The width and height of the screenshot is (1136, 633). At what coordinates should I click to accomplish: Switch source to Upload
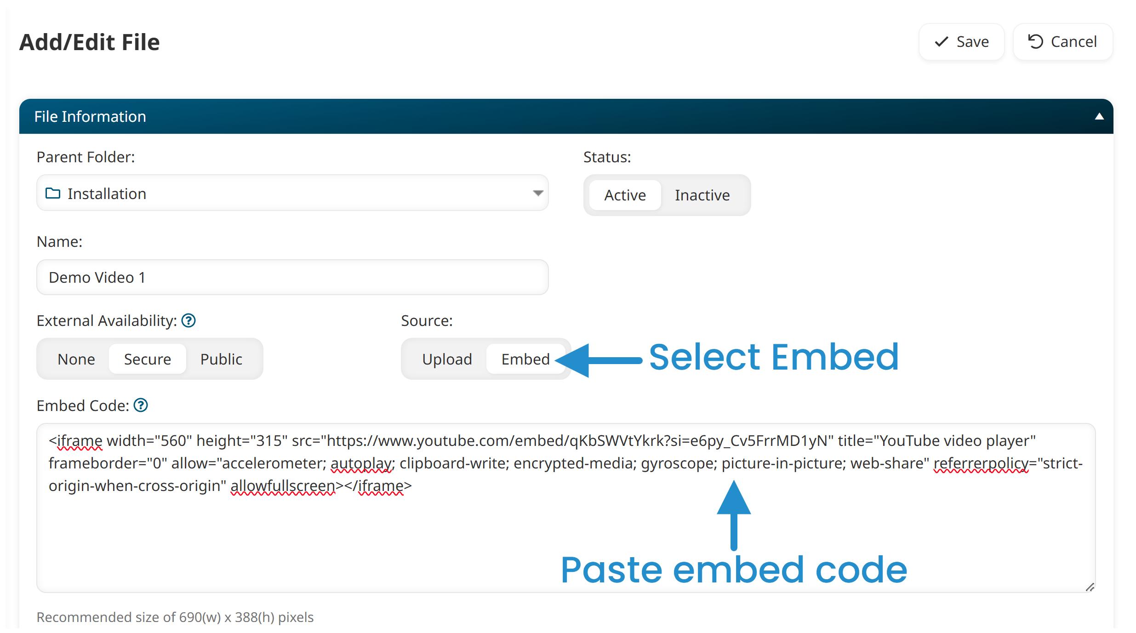(447, 359)
